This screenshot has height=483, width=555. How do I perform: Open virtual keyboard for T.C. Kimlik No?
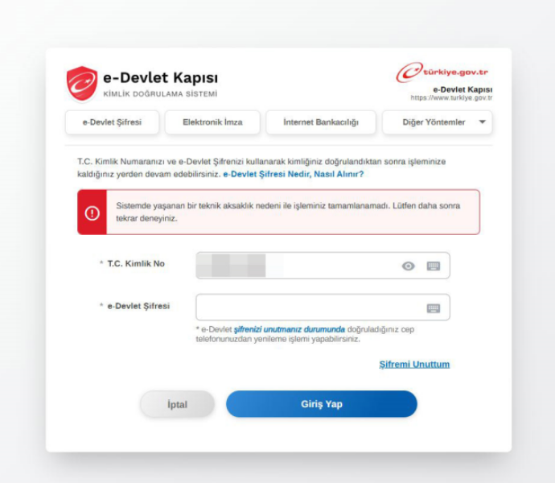tap(434, 266)
